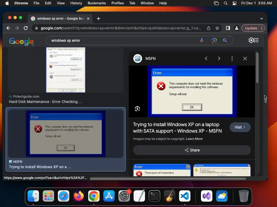Screen dimensions: 277x207
Task: Open 'Hard Disk Maintenance - Error Checking' link
Action: [x=45, y=102]
